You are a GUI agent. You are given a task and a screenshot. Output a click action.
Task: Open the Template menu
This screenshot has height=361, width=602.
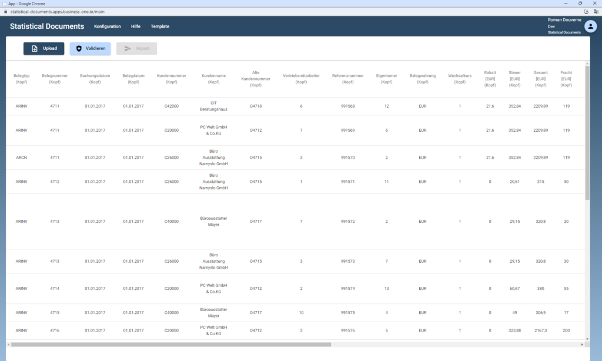160,26
